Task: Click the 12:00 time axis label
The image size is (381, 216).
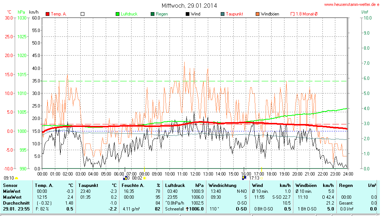Action: [195, 174]
